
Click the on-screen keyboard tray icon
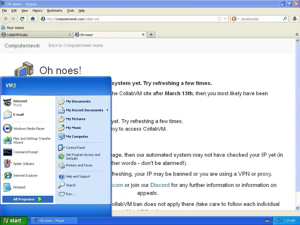tap(267, 221)
